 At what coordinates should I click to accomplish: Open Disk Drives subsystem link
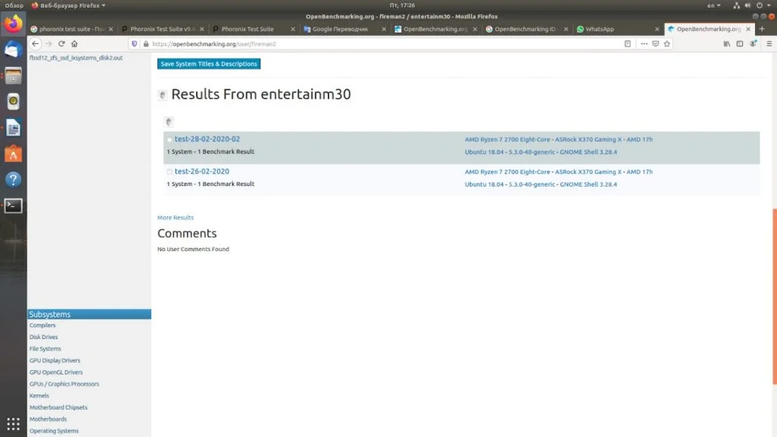click(x=43, y=337)
